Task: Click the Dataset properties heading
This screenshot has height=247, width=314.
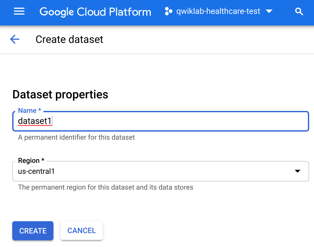Action: [x=60, y=94]
